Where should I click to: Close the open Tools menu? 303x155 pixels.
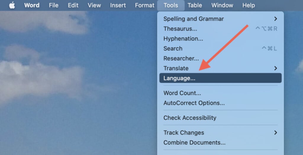tap(171, 5)
